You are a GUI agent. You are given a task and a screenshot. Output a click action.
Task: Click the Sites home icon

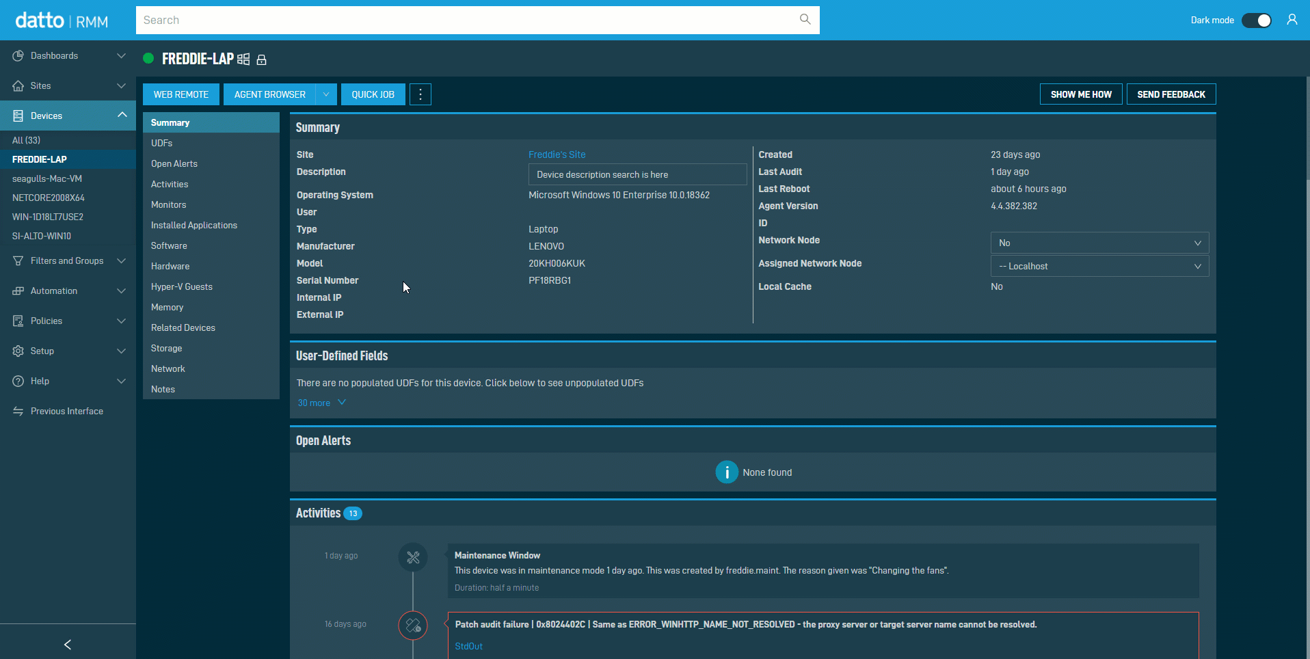pyautogui.click(x=18, y=85)
